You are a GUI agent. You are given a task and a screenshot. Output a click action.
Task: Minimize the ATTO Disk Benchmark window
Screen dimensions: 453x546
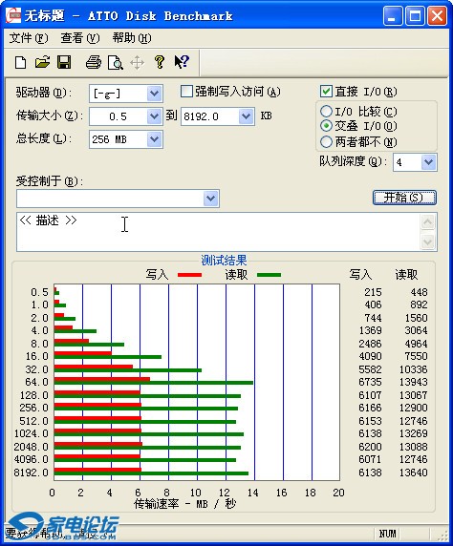(393, 16)
